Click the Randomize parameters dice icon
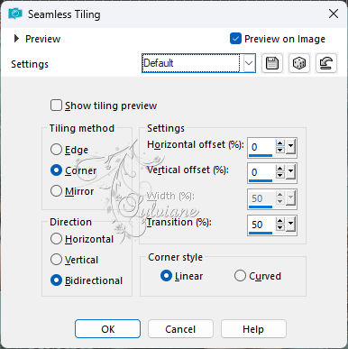Viewport: 348px width, 349px height. [299, 63]
